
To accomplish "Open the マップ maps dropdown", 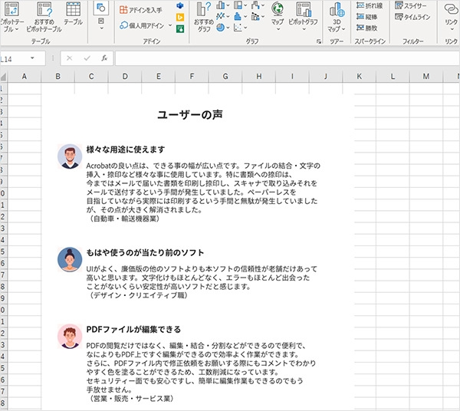I will [278, 29].
